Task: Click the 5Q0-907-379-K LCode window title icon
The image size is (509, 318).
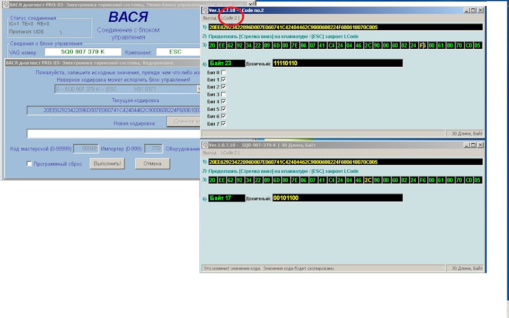Action: pos(205,145)
